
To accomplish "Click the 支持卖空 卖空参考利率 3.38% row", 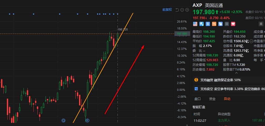I will tap(229, 89).
